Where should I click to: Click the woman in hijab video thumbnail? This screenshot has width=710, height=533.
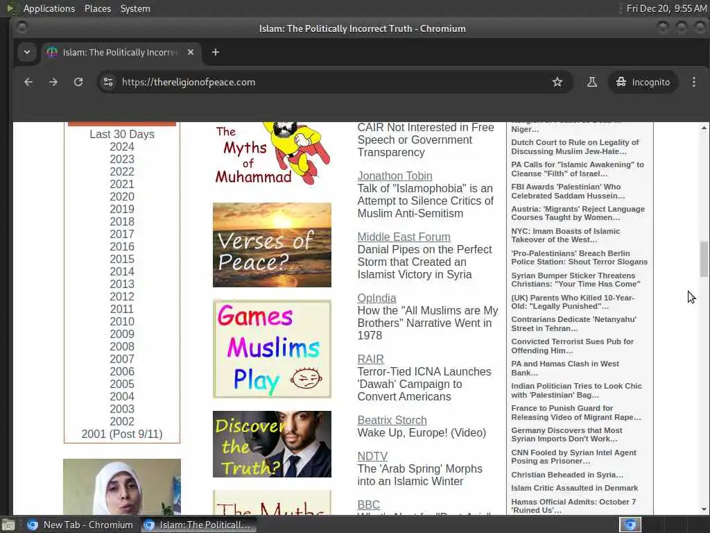(x=122, y=487)
